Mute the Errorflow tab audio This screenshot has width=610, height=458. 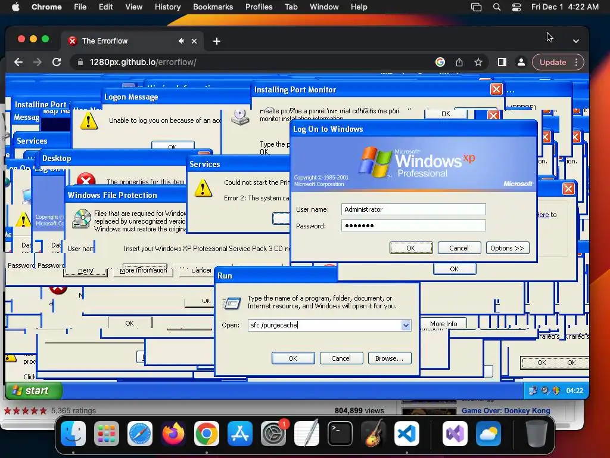(181, 41)
